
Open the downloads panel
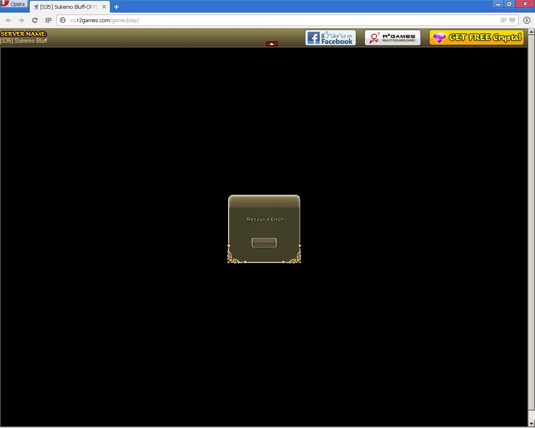(x=527, y=20)
